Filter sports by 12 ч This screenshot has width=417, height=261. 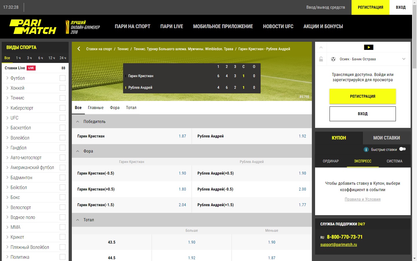[52, 58]
